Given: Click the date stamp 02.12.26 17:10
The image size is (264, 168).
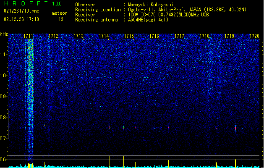Looking at the screenshot, I should 21,19.
